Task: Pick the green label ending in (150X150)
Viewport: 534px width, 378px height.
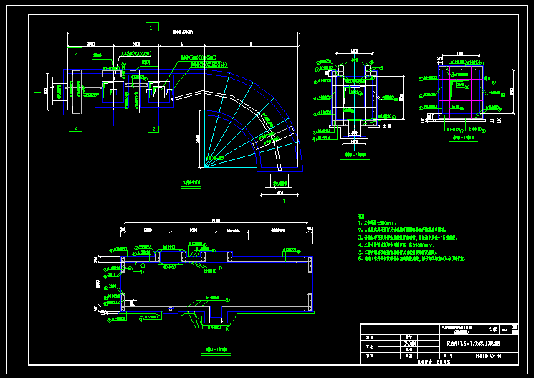Action: 209,65
